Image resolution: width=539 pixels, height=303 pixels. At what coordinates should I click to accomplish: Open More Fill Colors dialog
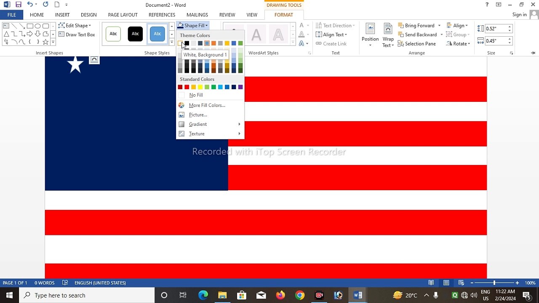[x=210, y=105]
